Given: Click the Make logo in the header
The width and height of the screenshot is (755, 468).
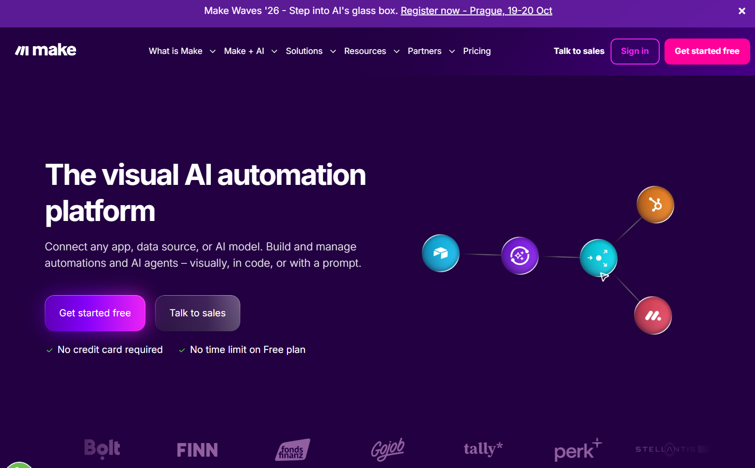Looking at the screenshot, I should pyautogui.click(x=46, y=50).
